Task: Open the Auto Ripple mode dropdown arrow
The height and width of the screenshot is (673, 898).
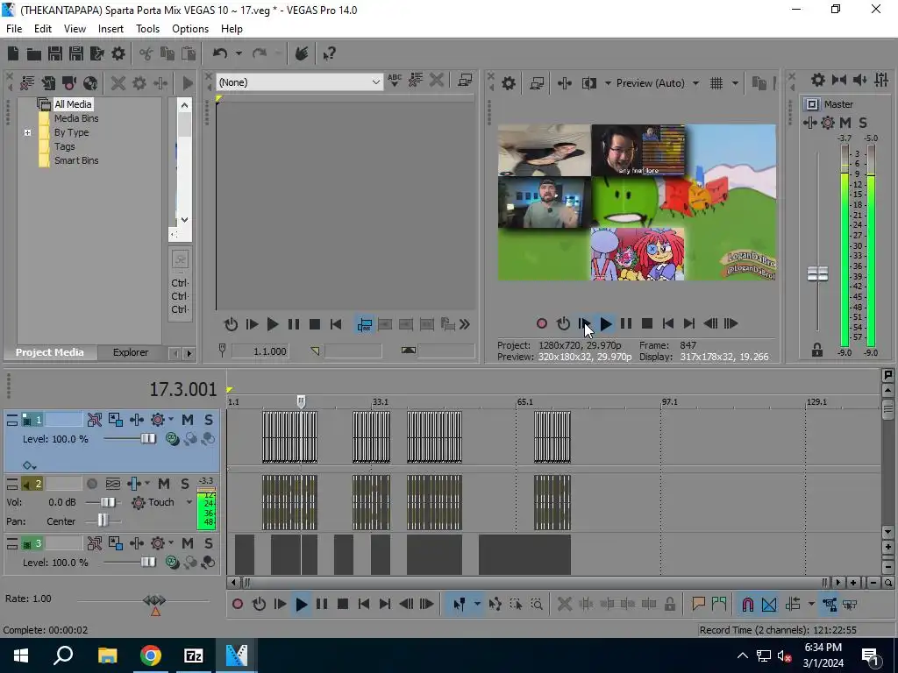Action: [x=811, y=604]
